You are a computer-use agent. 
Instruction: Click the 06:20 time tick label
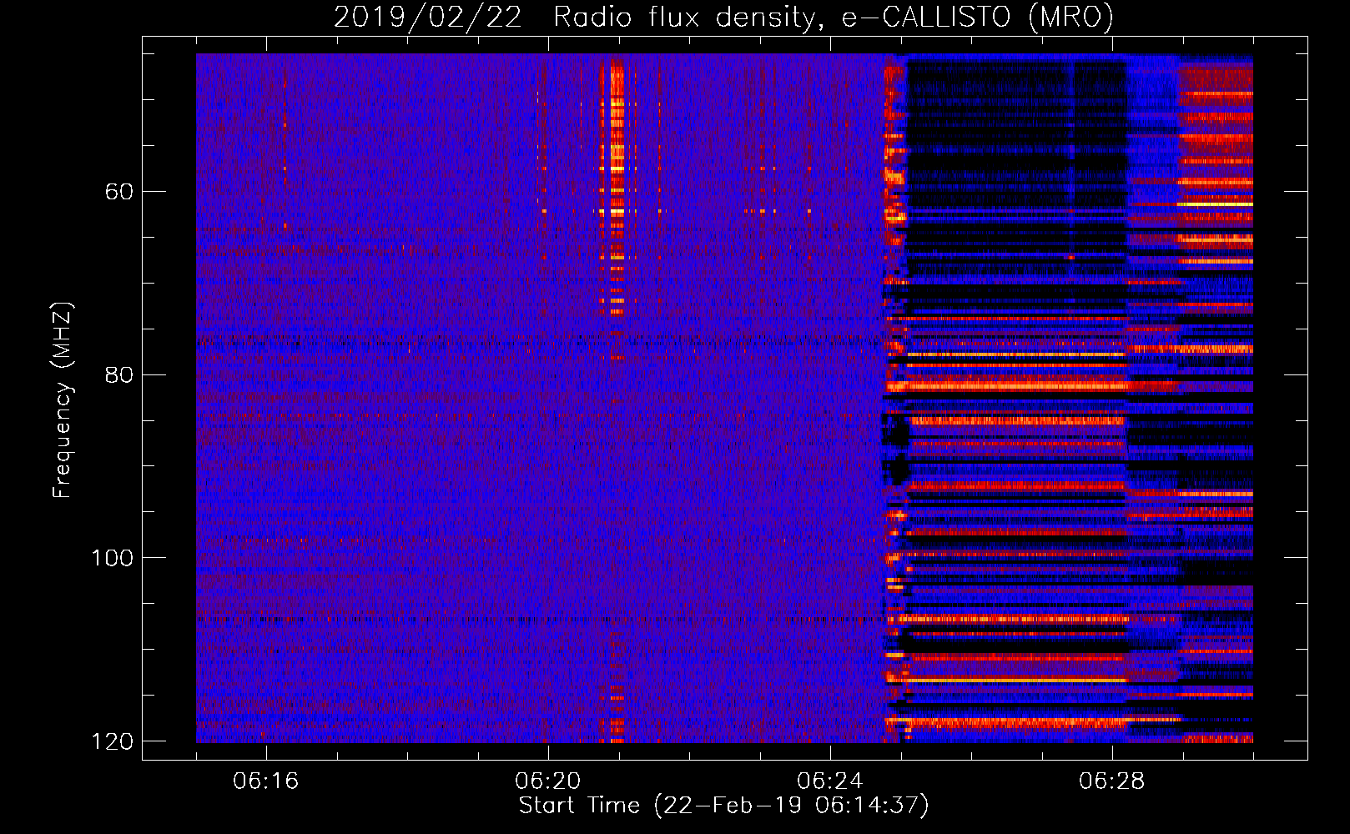click(x=548, y=781)
